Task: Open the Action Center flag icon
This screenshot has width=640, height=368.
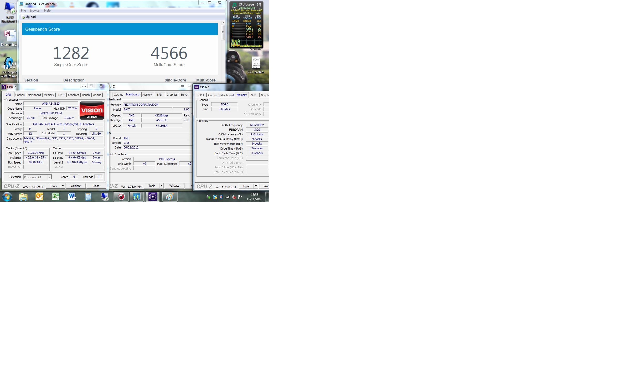Action: pos(240,197)
